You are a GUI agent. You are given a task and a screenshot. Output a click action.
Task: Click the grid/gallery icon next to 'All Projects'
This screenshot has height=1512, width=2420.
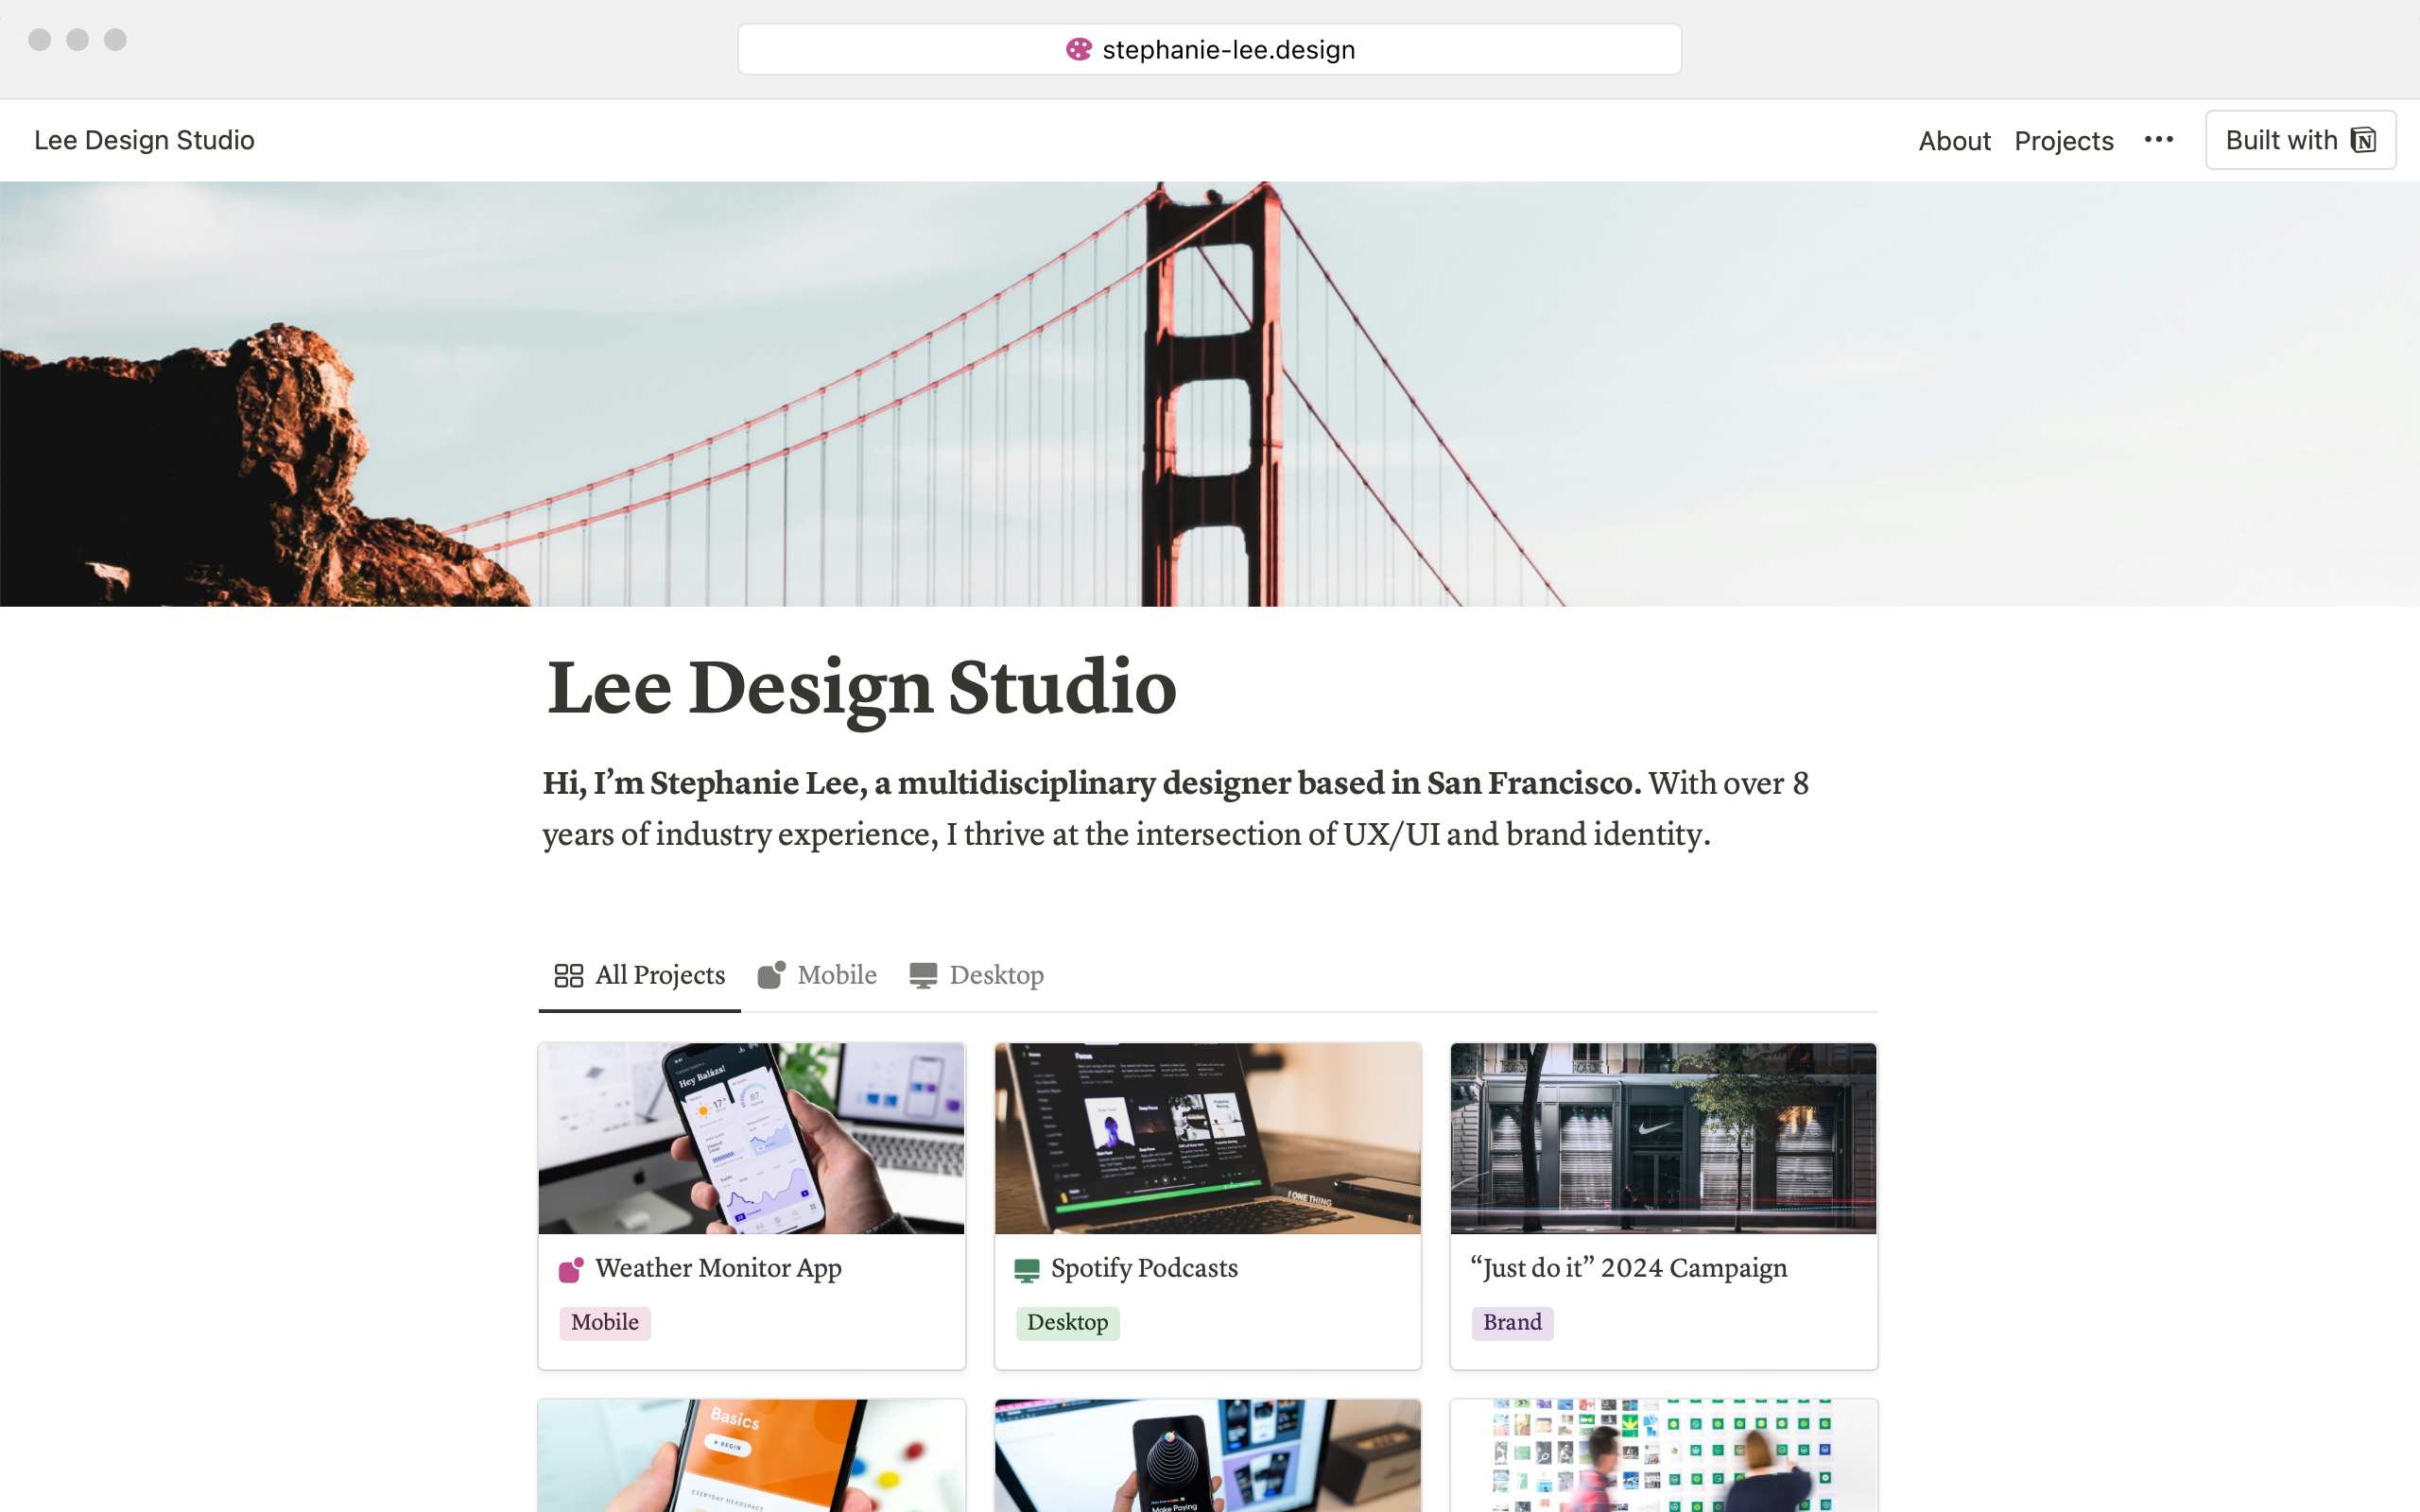click(x=568, y=973)
